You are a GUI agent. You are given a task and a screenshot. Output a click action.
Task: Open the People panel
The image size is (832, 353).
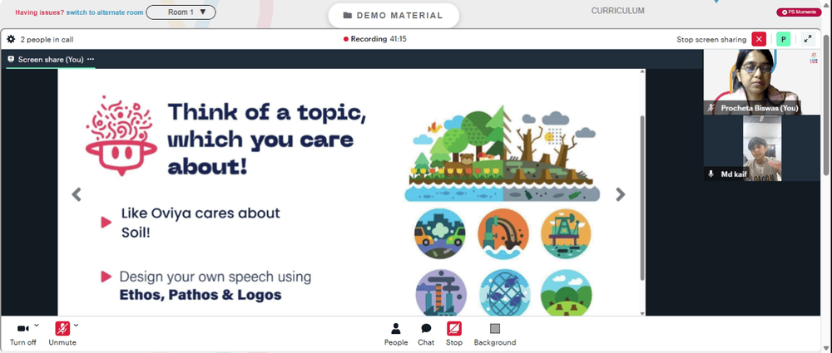(x=396, y=335)
